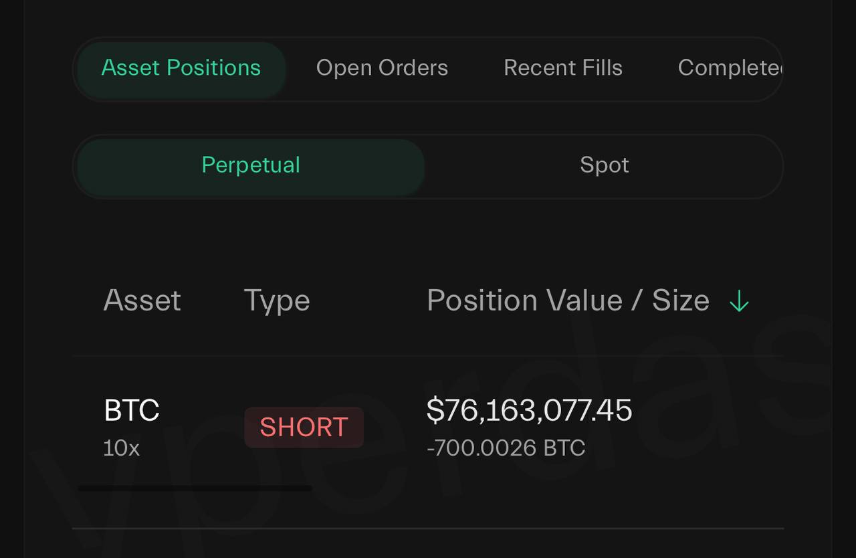The width and height of the screenshot is (856, 558).
Task: Sort by the Asset column header
Action: (142, 301)
